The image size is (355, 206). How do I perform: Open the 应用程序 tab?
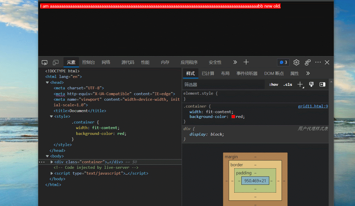189,62
